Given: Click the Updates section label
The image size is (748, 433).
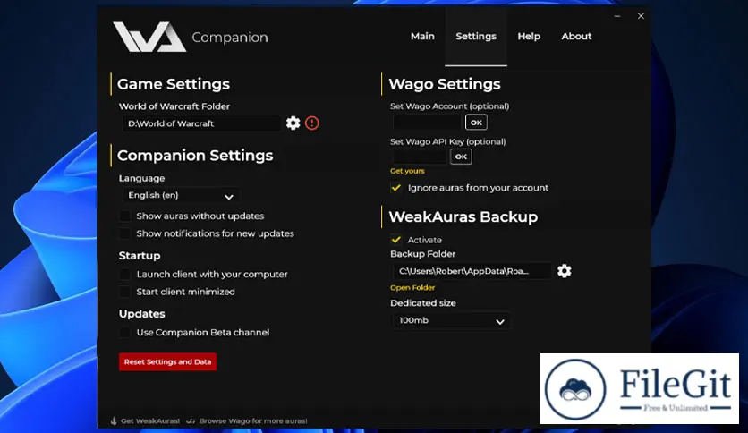Looking at the screenshot, I should point(141,314).
